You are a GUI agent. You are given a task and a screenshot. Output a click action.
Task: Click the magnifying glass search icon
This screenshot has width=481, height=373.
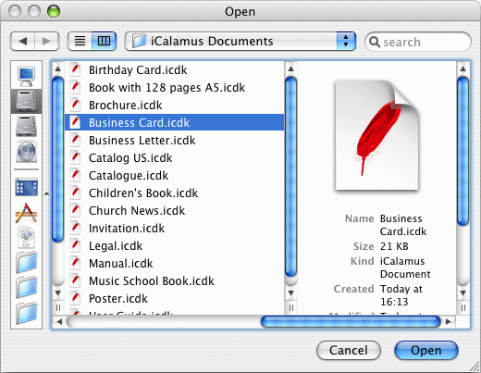[375, 42]
